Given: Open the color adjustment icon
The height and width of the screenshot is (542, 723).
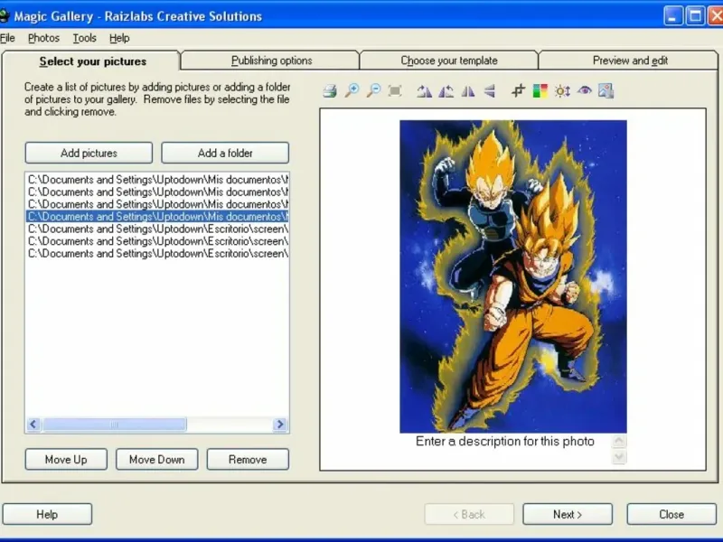Looking at the screenshot, I should click(x=540, y=91).
